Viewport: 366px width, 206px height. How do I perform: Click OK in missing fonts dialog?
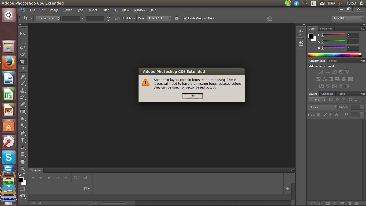click(x=193, y=96)
